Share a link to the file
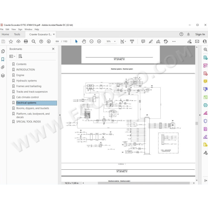 click(190, 42)
